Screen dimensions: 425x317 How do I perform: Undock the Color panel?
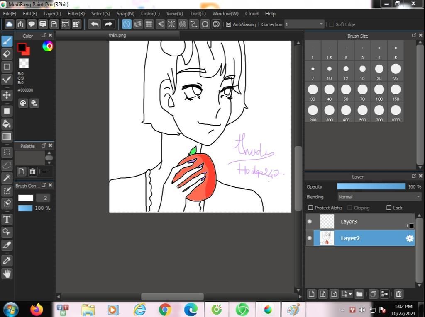click(43, 35)
